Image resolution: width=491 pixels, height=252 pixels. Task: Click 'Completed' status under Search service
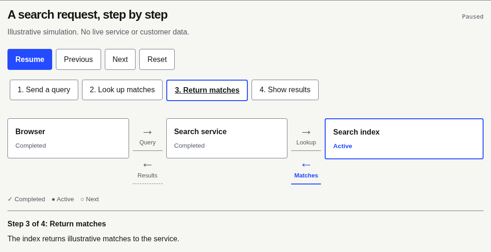[189, 146]
